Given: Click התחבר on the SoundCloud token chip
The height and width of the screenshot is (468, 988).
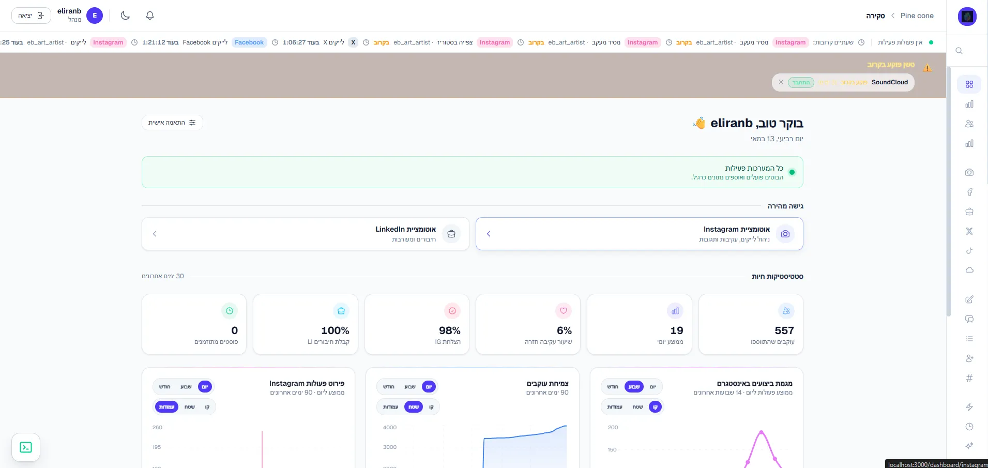Looking at the screenshot, I should pos(801,82).
